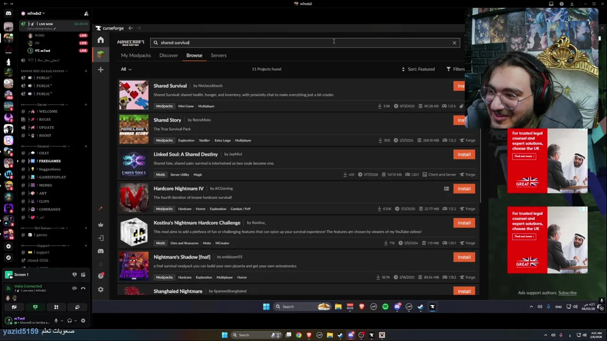Click the Hardcore Nightmare IV server pack icon

tap(446, 188)
